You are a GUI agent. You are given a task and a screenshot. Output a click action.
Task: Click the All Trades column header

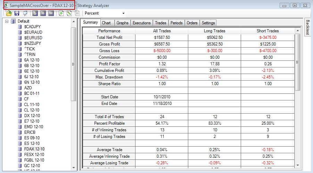(x=162, y=31)
